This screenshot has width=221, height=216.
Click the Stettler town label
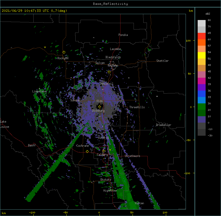coord(162,61)
